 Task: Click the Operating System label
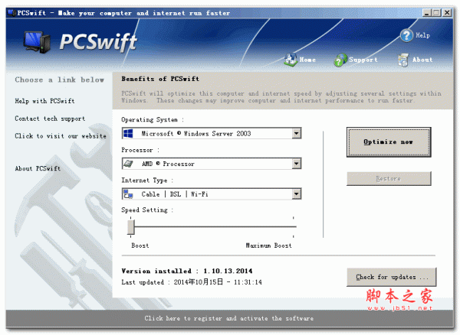153,119
